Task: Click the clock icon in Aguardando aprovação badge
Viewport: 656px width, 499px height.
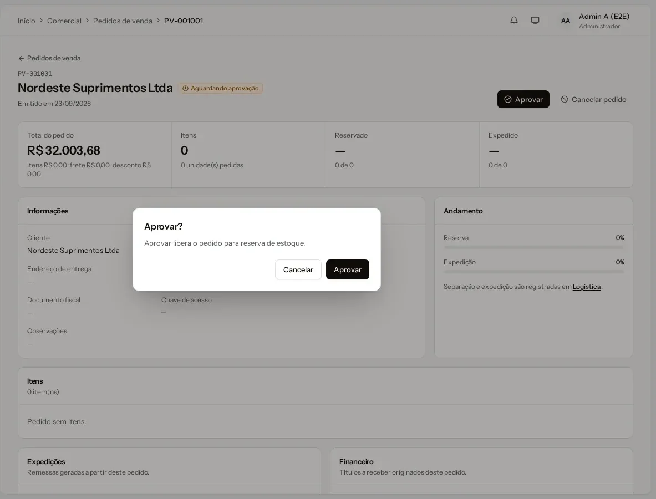Action: pyautogui.click(x=185, y=89)
